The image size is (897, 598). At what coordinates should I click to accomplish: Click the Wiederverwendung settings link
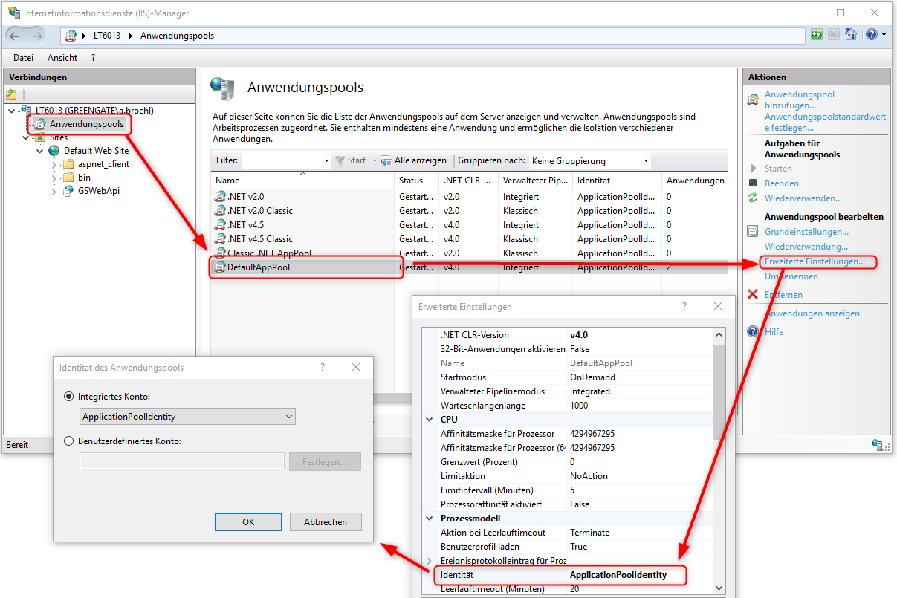click(806, 247)
